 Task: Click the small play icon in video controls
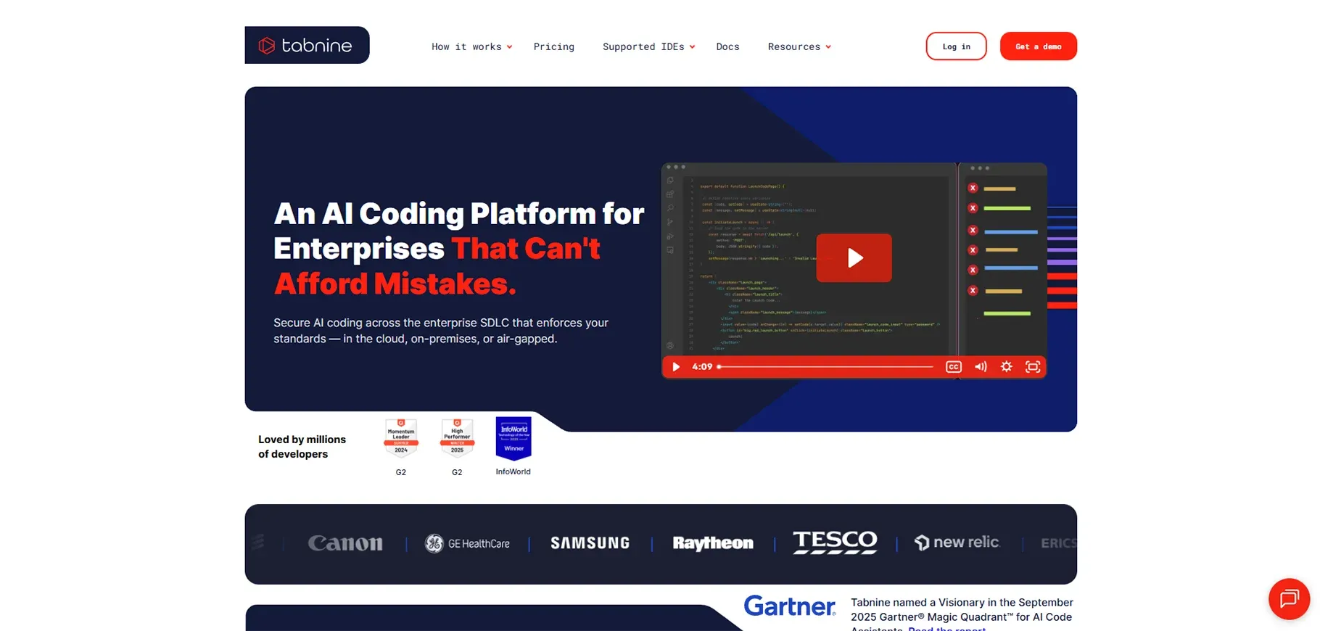pyautogui.click(x=676, y=367)
